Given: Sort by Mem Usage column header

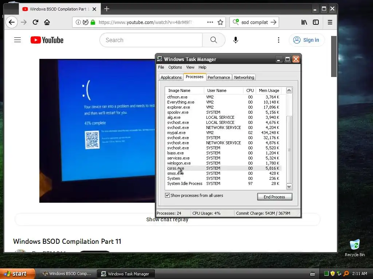Looking at the screenshot, I should (x=269, y=90).
